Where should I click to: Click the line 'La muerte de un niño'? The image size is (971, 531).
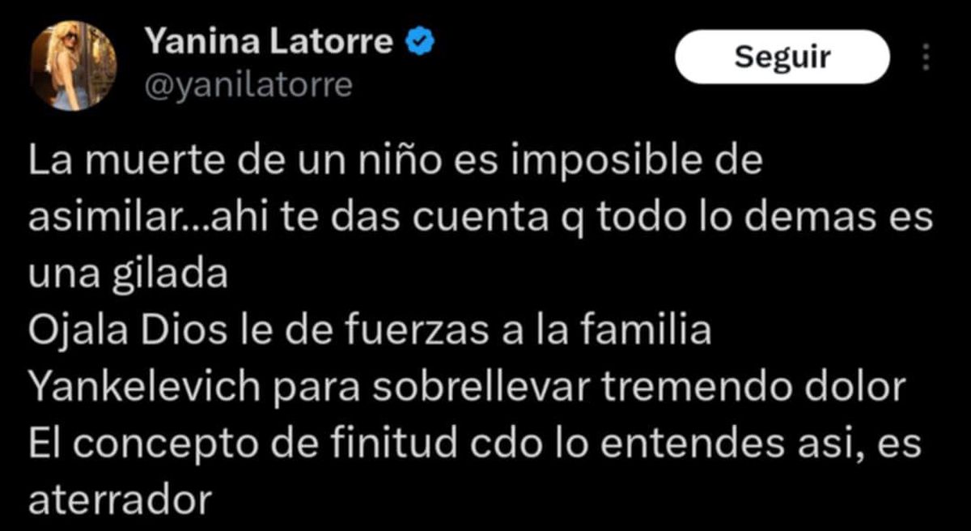click(396, 164)
